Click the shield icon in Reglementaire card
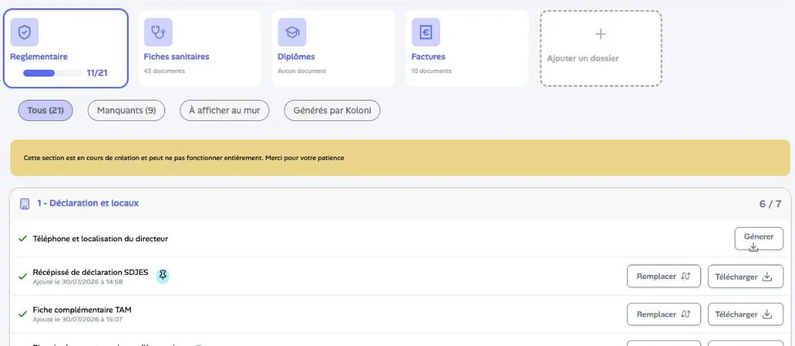The image size is (795, 346). [x=25, y=32]
